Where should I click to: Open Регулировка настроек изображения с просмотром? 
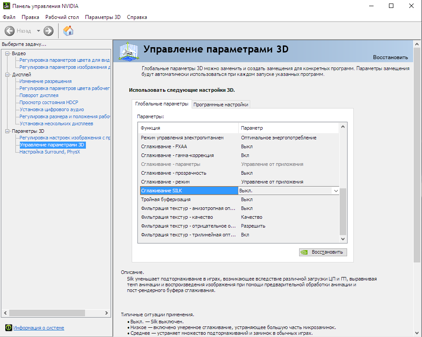pos(65,138)
